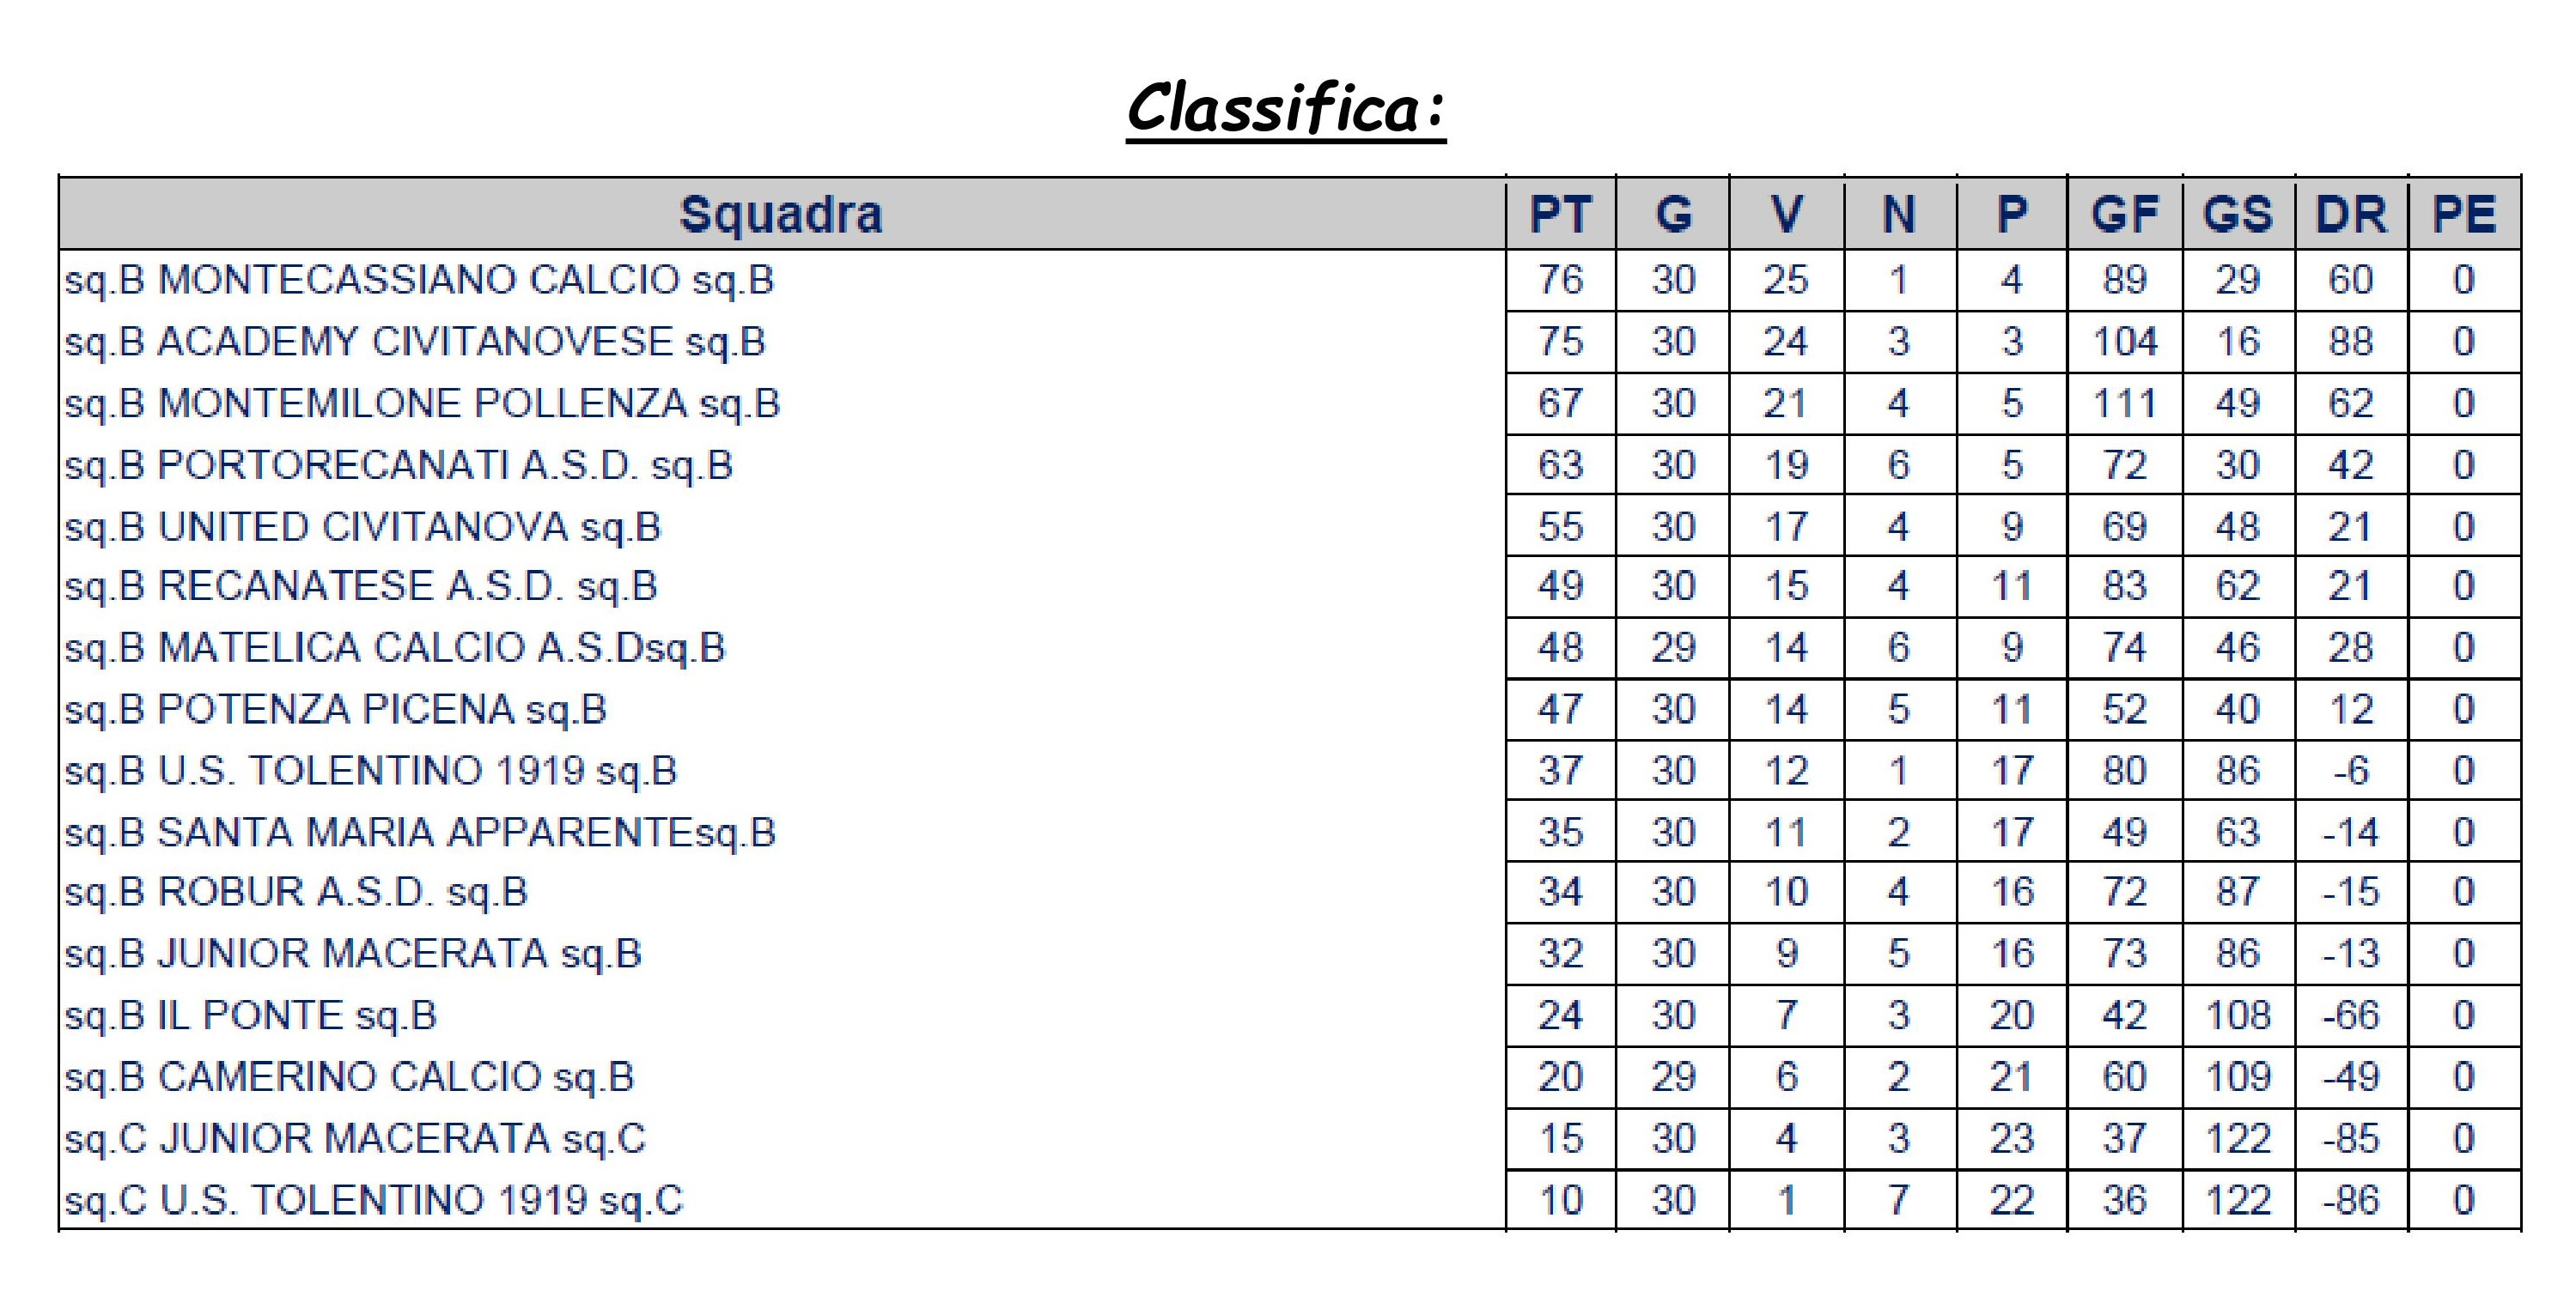Click ROBUR A.S.D. team name

click(296, 893)
